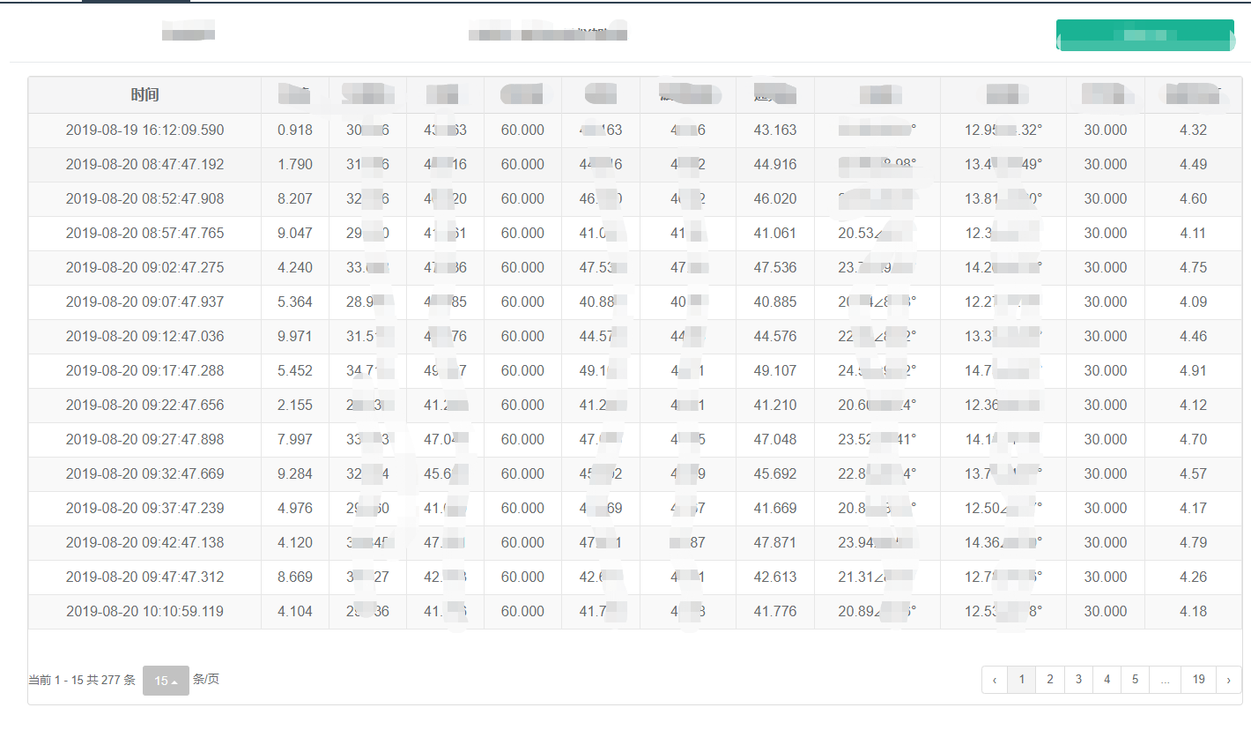Click the 46.020 cell in the 08:52:47.908 row
1251x730 pixels.
click(x=775, y=198)
